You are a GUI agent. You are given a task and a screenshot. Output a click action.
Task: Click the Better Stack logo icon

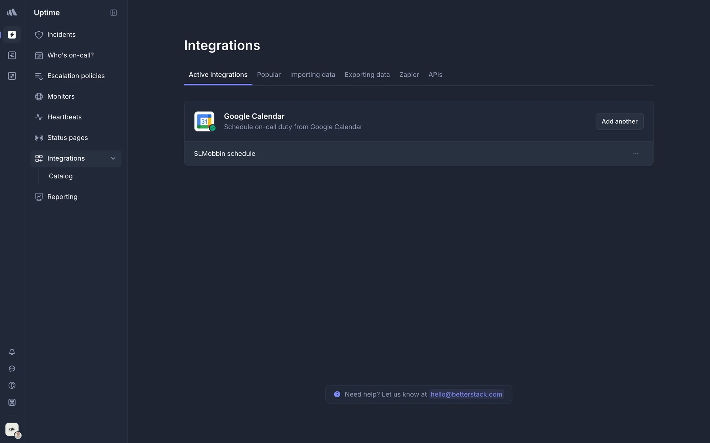tap(12, 12)
